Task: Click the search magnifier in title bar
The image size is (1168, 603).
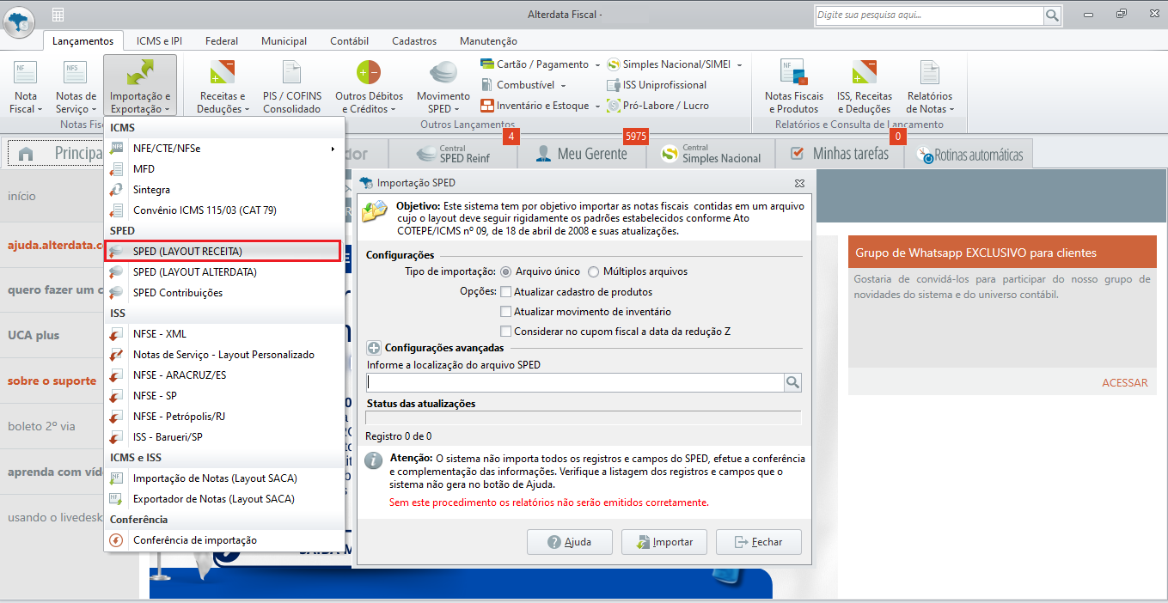Action: pyautogui.click(x=1052, y=15)
